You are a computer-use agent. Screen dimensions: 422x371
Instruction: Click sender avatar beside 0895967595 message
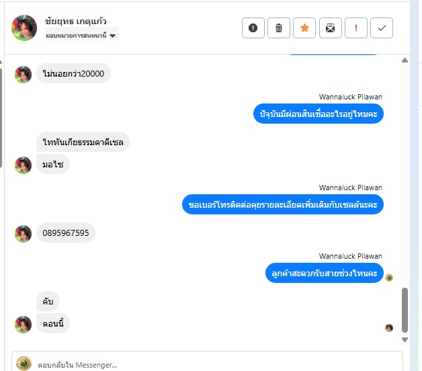tap(23, 234)
